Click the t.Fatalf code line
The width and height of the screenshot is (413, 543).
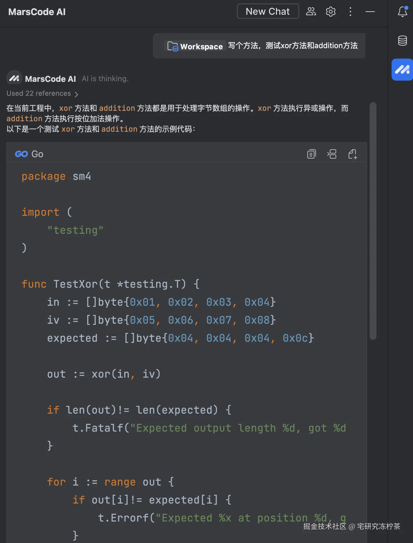point(209,428)
